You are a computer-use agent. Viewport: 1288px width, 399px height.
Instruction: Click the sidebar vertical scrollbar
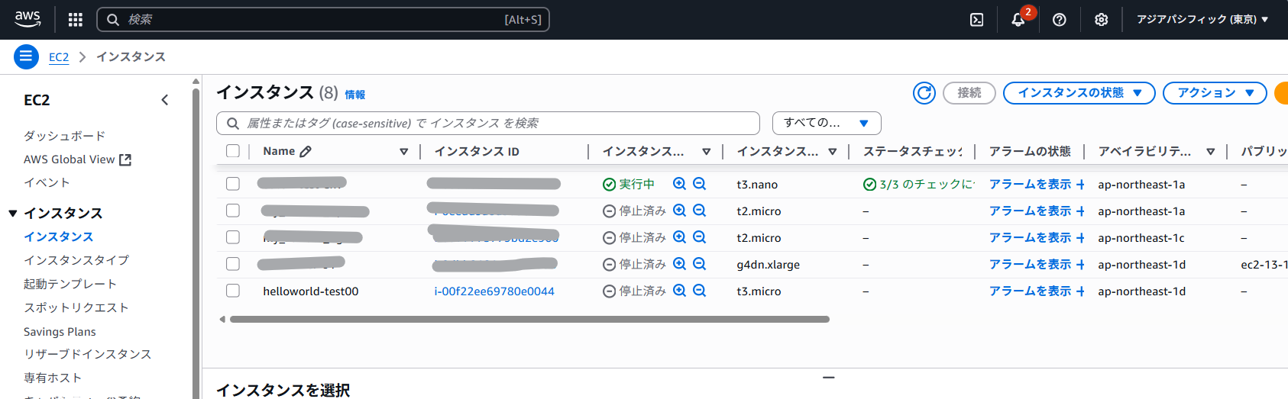click(196, 244)
